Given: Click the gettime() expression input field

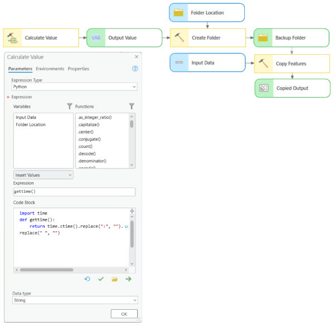Looking at the screenshot, I should click(74, 191).
